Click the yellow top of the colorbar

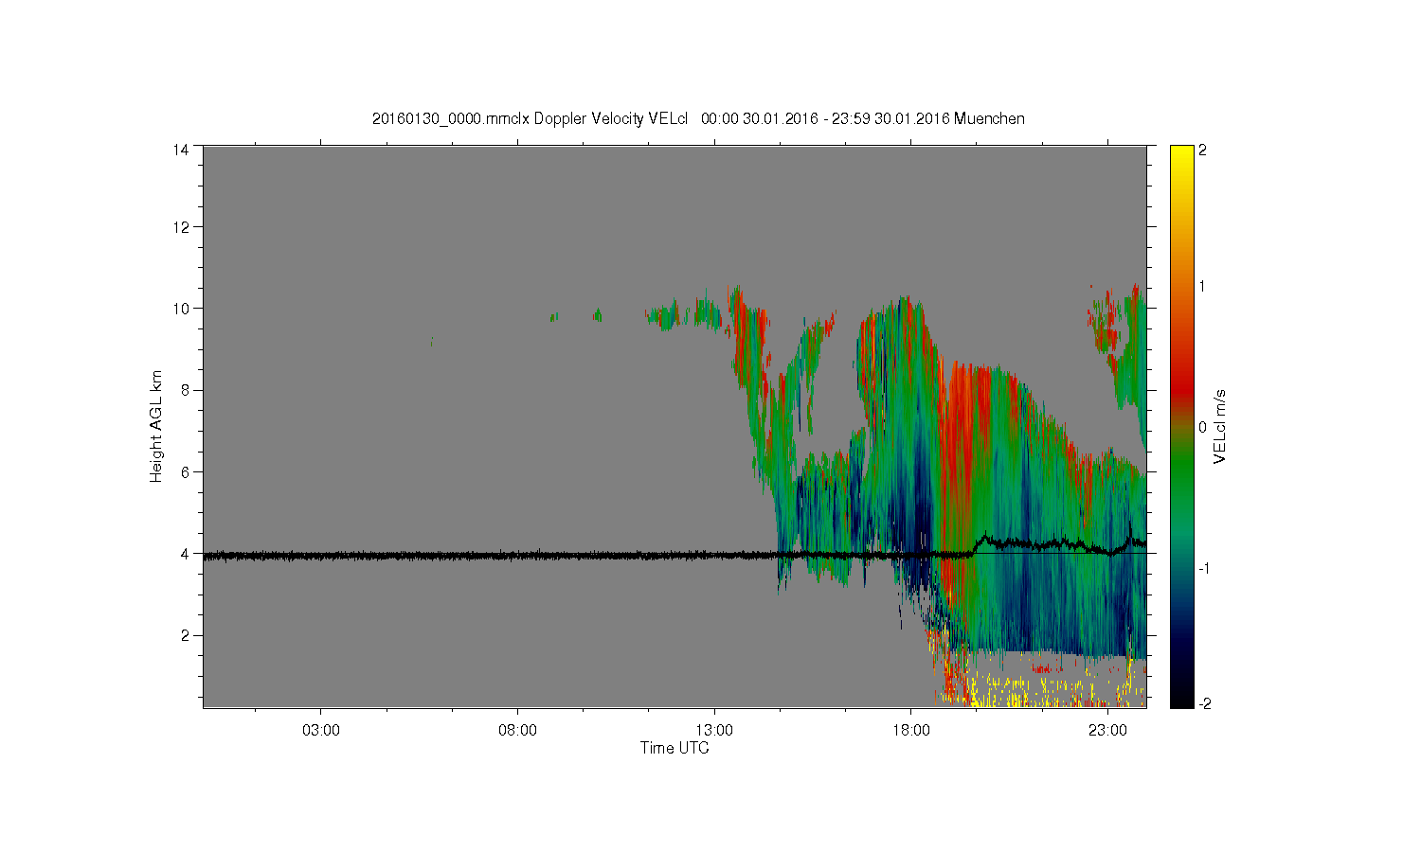[1180, 151]
